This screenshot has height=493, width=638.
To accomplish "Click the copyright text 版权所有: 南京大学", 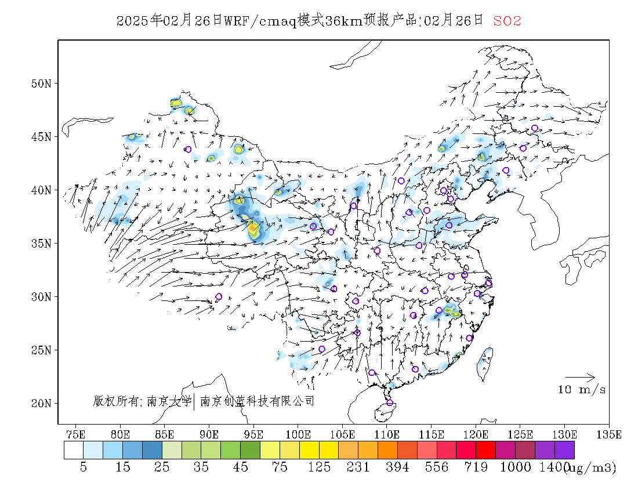I will 142,401.
